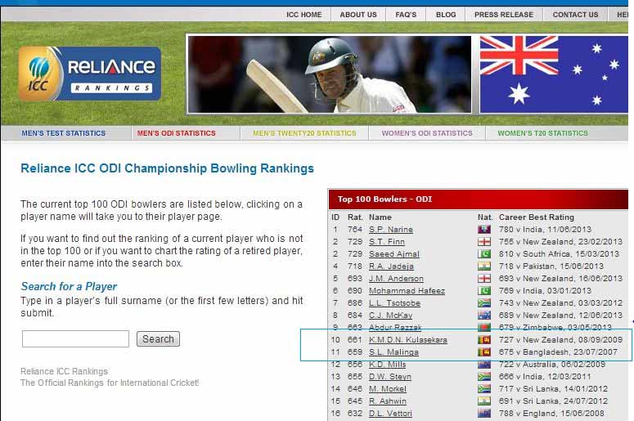This screenshot has height=421, width=634.
Task: Click the ICC Reliance Rankings logo
Action: (x=90, y=74)
